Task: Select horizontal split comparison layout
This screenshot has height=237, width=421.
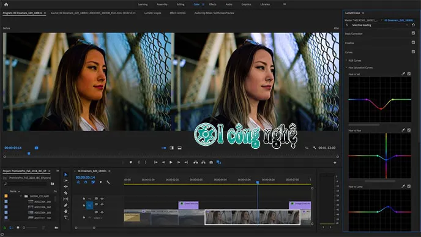Action: pos(180,148)
